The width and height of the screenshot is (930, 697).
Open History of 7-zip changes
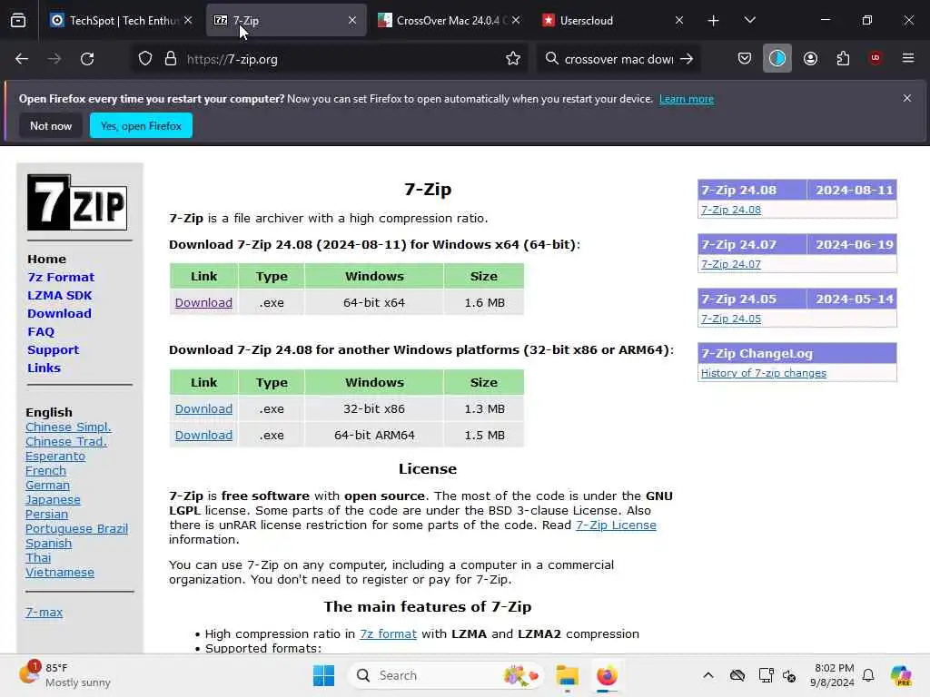(763, 373)
